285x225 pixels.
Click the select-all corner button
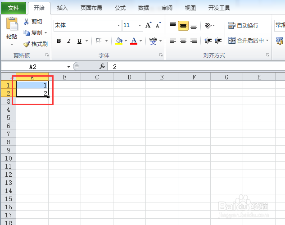click(9, 77)
